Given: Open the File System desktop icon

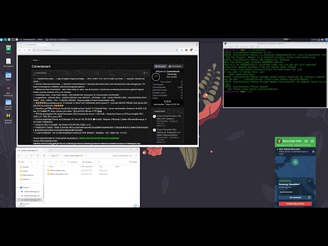Looking at the screenshot, I should click(8, 62).
